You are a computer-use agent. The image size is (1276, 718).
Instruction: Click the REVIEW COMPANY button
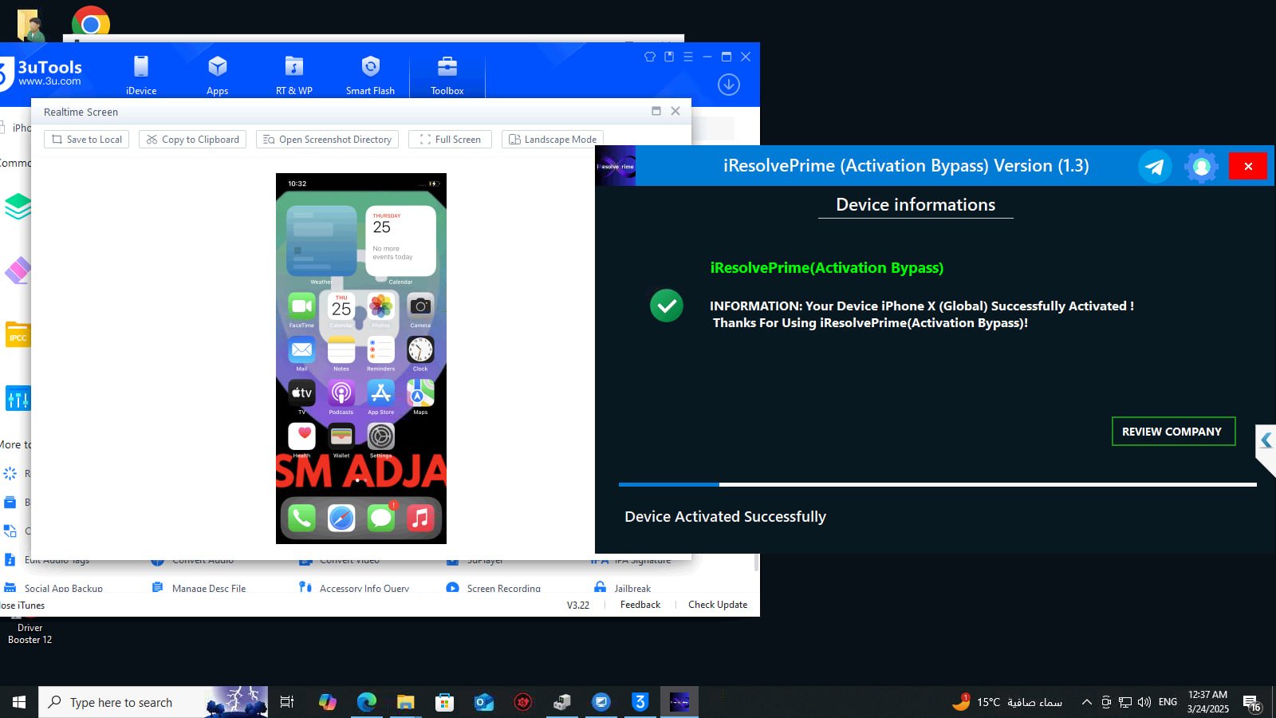[x=1173, y=432]
